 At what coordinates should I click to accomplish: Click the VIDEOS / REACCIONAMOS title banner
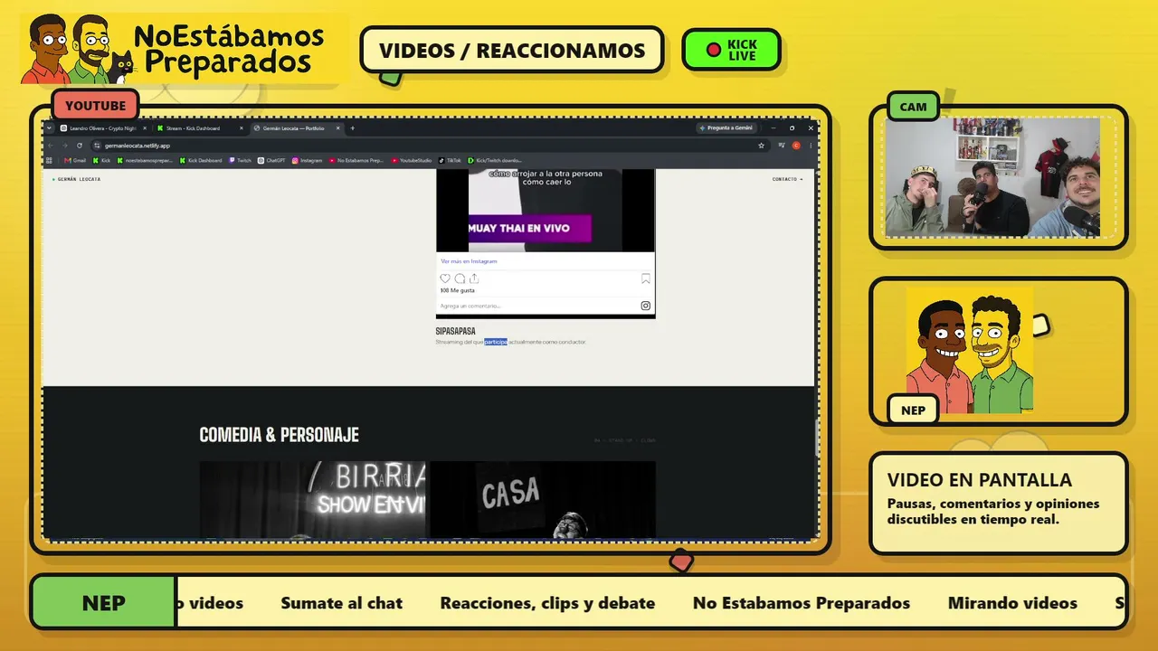[512, 50]
